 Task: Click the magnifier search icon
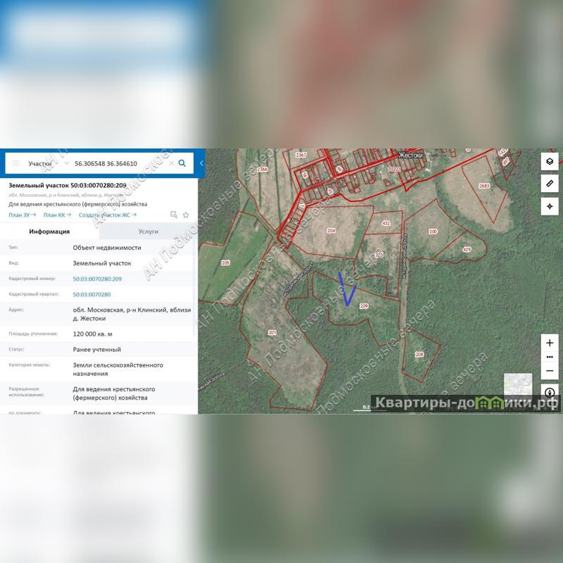[x=182, y=163]
